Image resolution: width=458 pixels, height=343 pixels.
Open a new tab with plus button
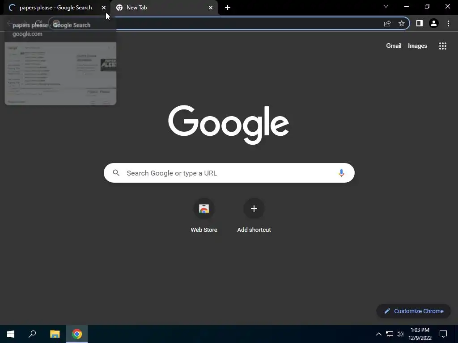(x=228, y=8)
